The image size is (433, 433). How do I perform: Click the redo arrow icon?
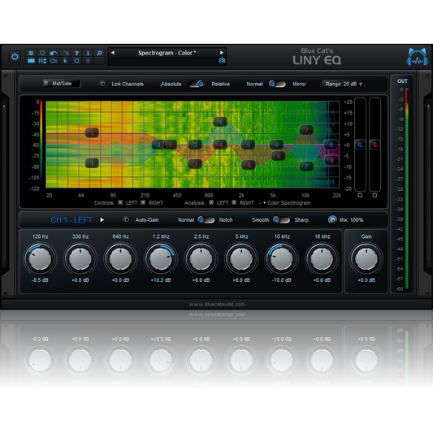[65, 53]
